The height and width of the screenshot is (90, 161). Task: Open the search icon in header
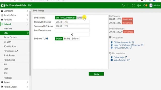point(123,5)
